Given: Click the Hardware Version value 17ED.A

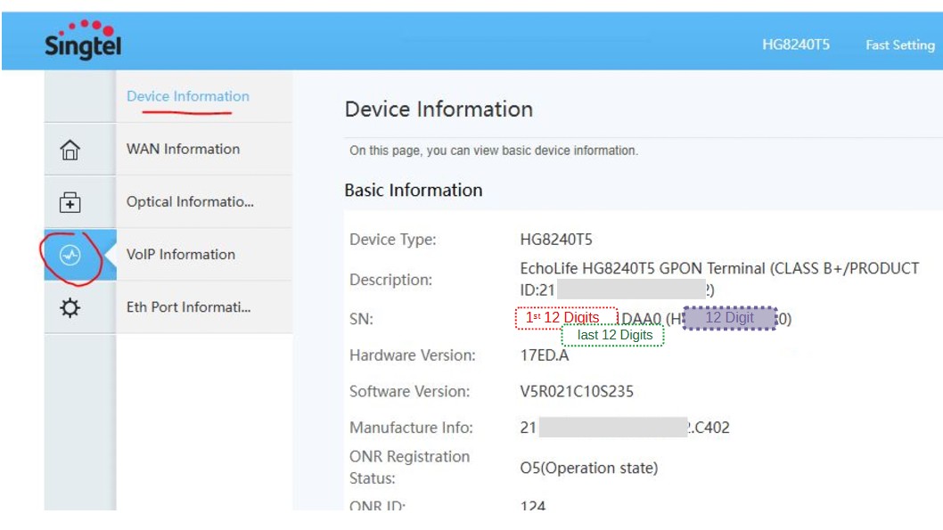Looking at the screenshot, I should (x=545, y=355).
